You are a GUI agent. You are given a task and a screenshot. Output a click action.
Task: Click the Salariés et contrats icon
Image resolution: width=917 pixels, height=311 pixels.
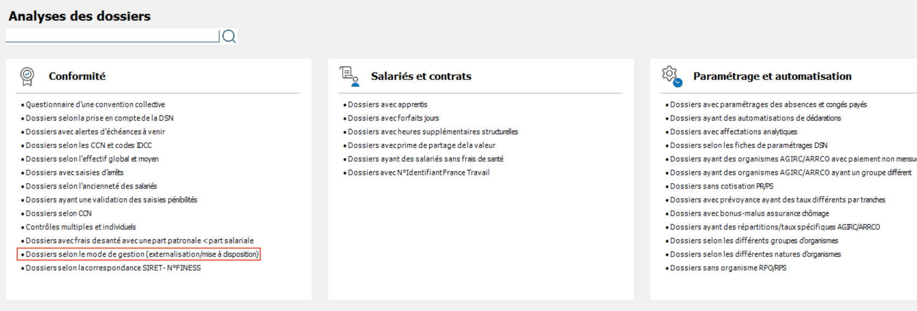(350, 76)
